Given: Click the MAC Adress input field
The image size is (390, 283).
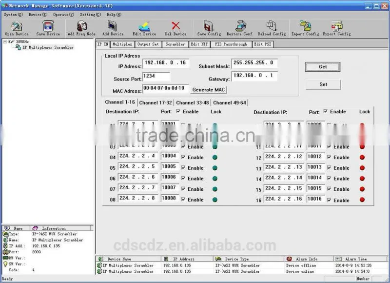Looking at the screenshot, I should click(165, 88).
